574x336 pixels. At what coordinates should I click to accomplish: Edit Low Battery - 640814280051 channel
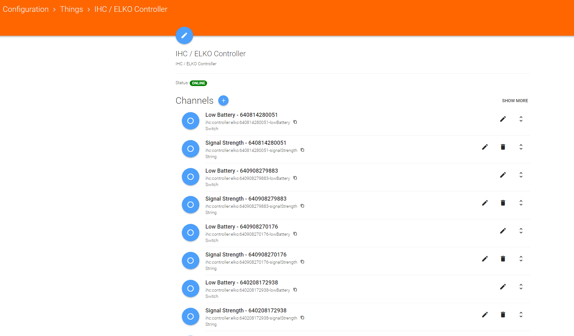[503, 119]
